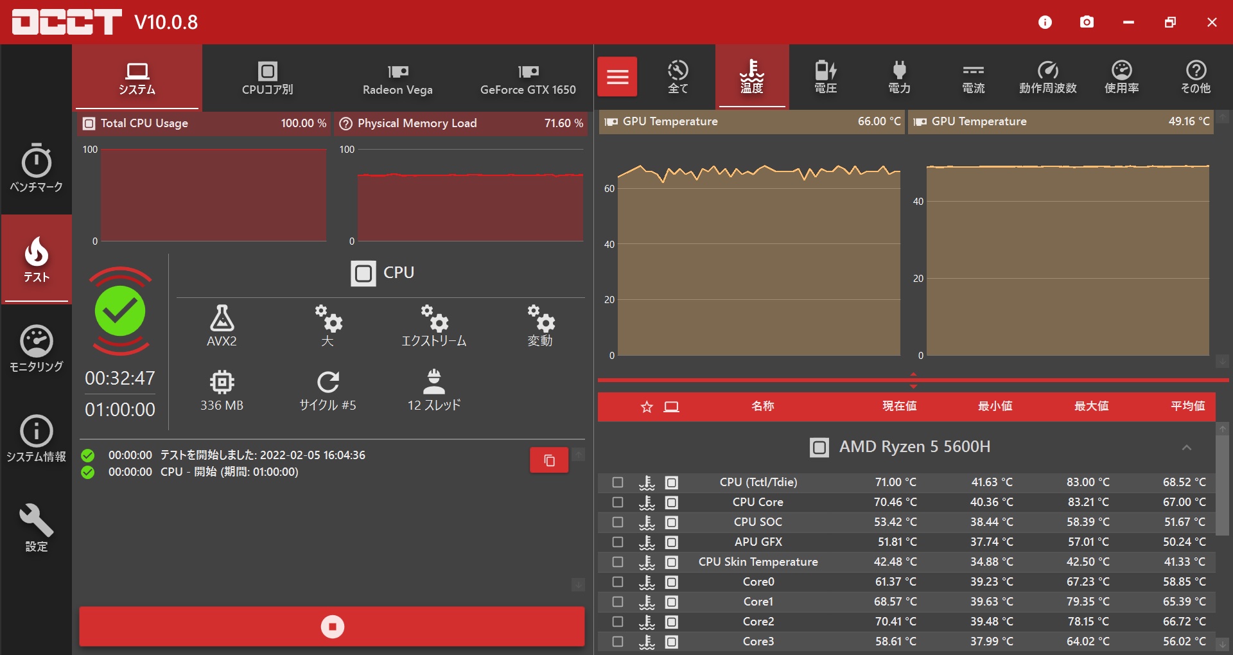Image resolution: width=1233 pixels, height=655 pixels.
Task: Open the テスト stress test section
Action: (x=36, y=258)
